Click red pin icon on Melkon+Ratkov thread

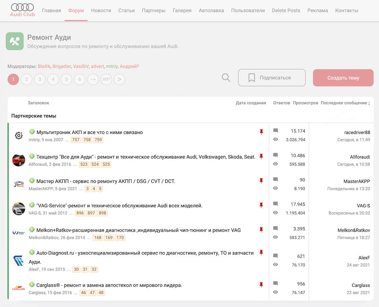coord(261,230)
